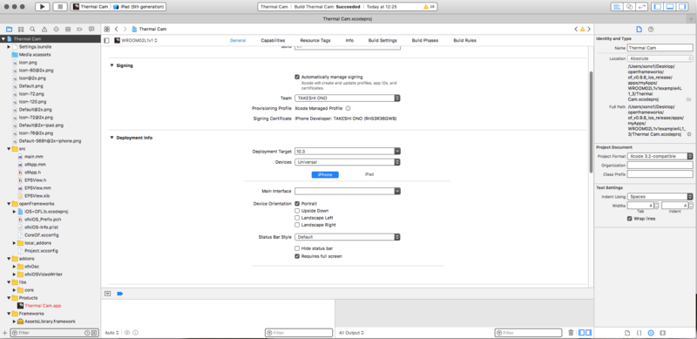This screenshot has height=339, width=697.
Task: Show the standard editor
Action: (617, 7)
